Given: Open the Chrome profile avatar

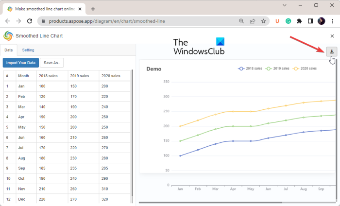Looking at the screenshot, I should [322, 21].
